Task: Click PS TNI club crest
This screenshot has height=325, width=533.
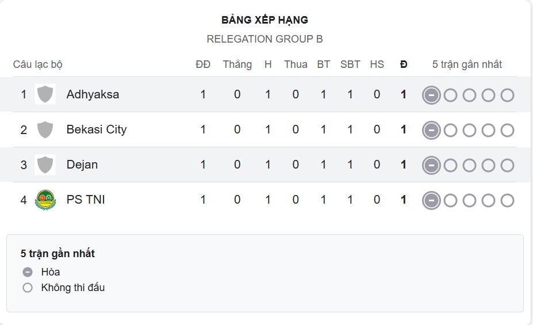Action: click(x=45, y=200)
